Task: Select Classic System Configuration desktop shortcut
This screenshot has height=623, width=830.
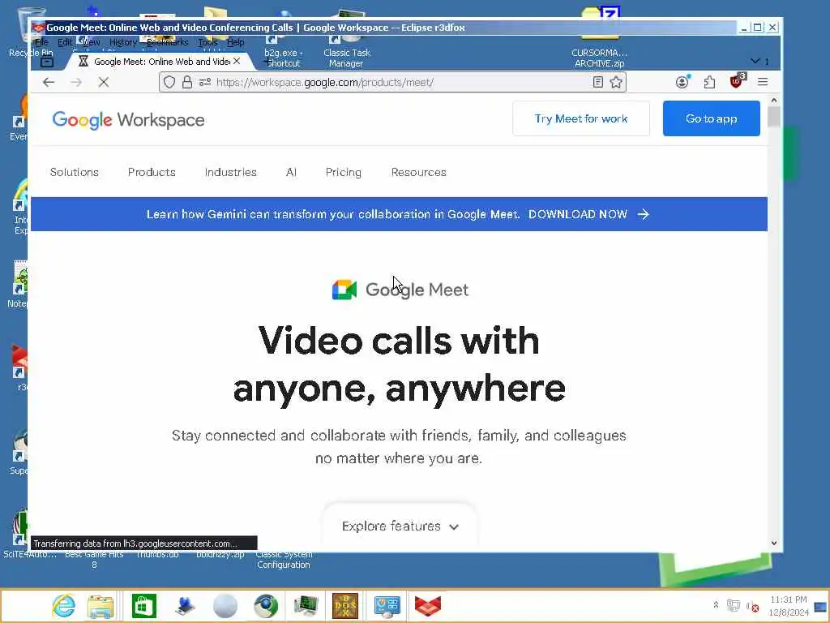Action: [x=284, y=560]
